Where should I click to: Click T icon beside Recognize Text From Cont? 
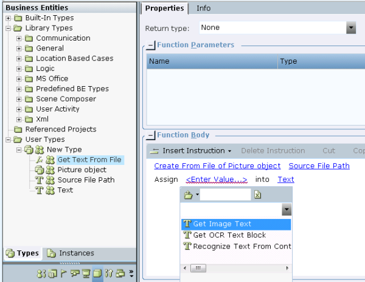tap(187, 246)
